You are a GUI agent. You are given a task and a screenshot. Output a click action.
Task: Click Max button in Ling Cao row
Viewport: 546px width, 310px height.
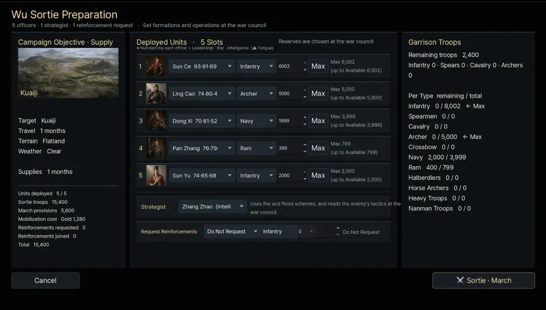tap(318, 93)
